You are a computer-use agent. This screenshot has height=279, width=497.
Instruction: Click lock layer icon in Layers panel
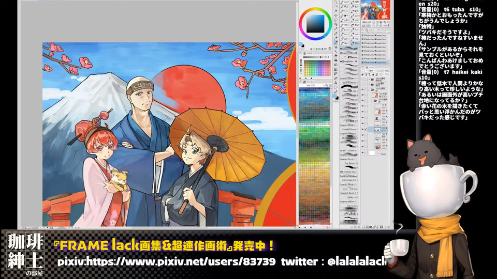point(373,74)
